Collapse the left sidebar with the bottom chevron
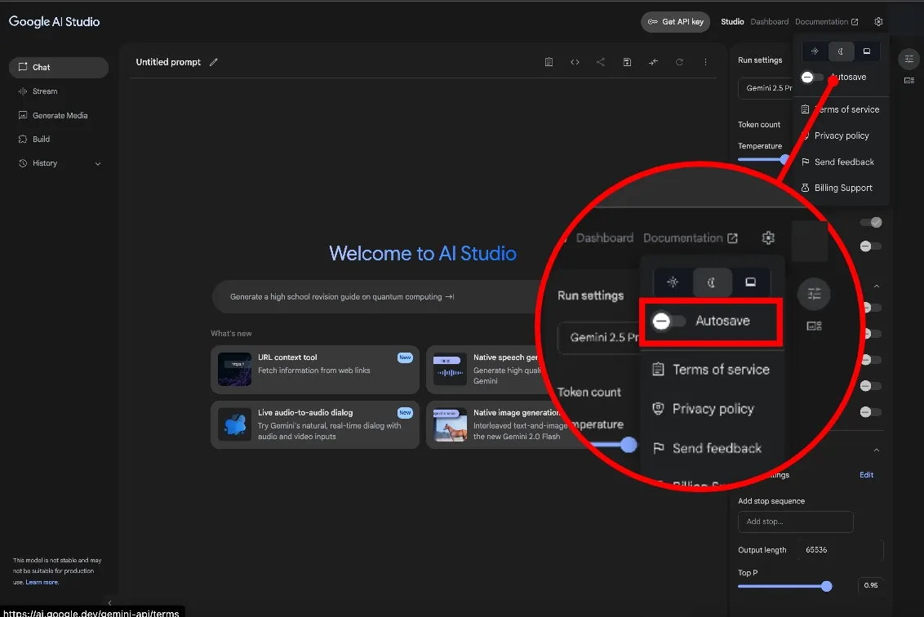Viewport: 924px width, 617px height. (x=109, y=602)
